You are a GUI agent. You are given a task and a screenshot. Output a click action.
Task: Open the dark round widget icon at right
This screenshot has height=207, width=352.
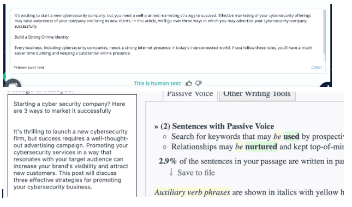point(326,84)
